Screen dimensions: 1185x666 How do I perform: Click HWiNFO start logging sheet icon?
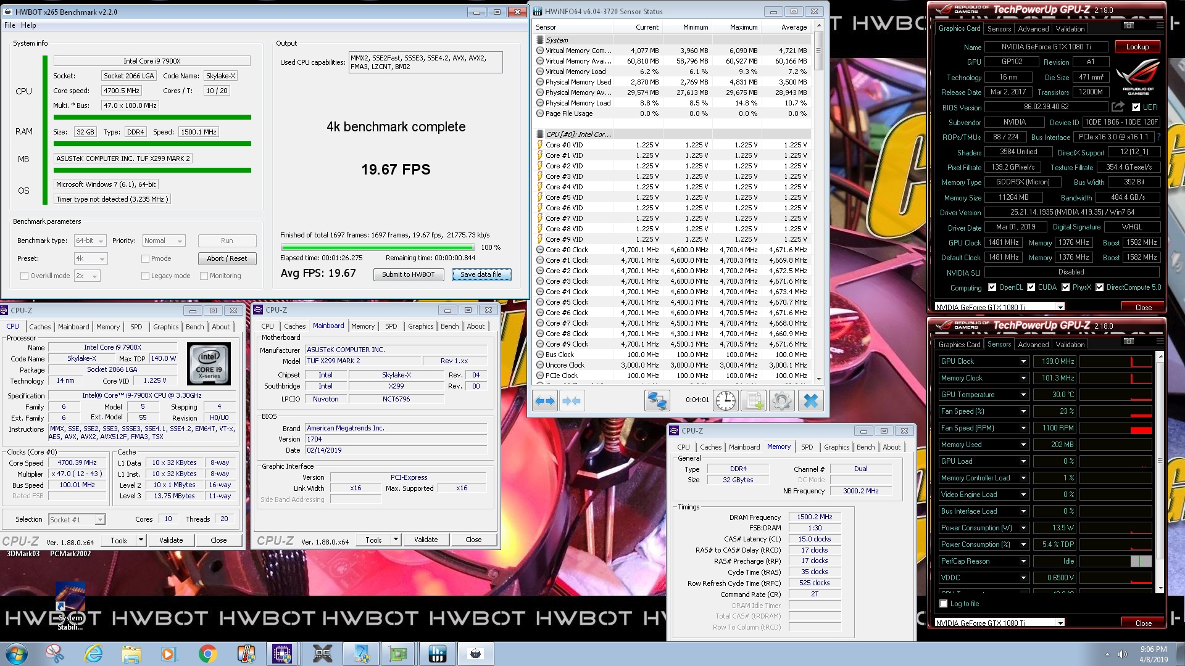(754, 401)
